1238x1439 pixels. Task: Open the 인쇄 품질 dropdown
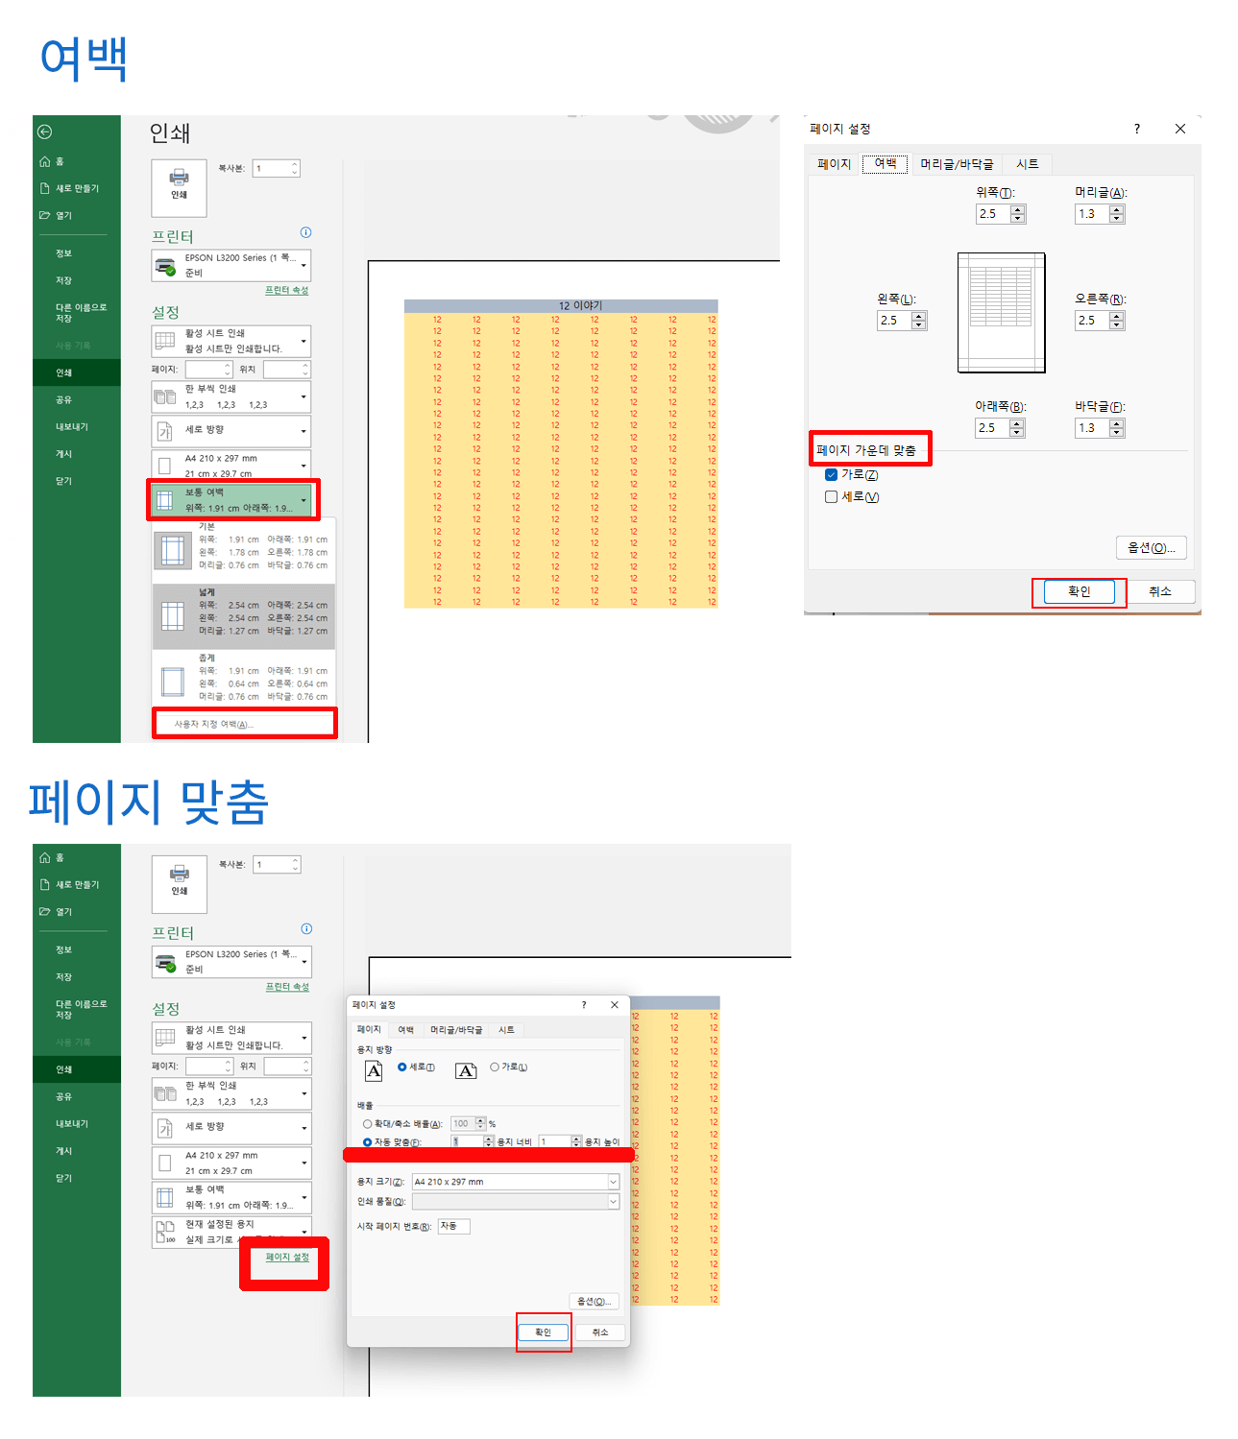tap(613, 1201)
